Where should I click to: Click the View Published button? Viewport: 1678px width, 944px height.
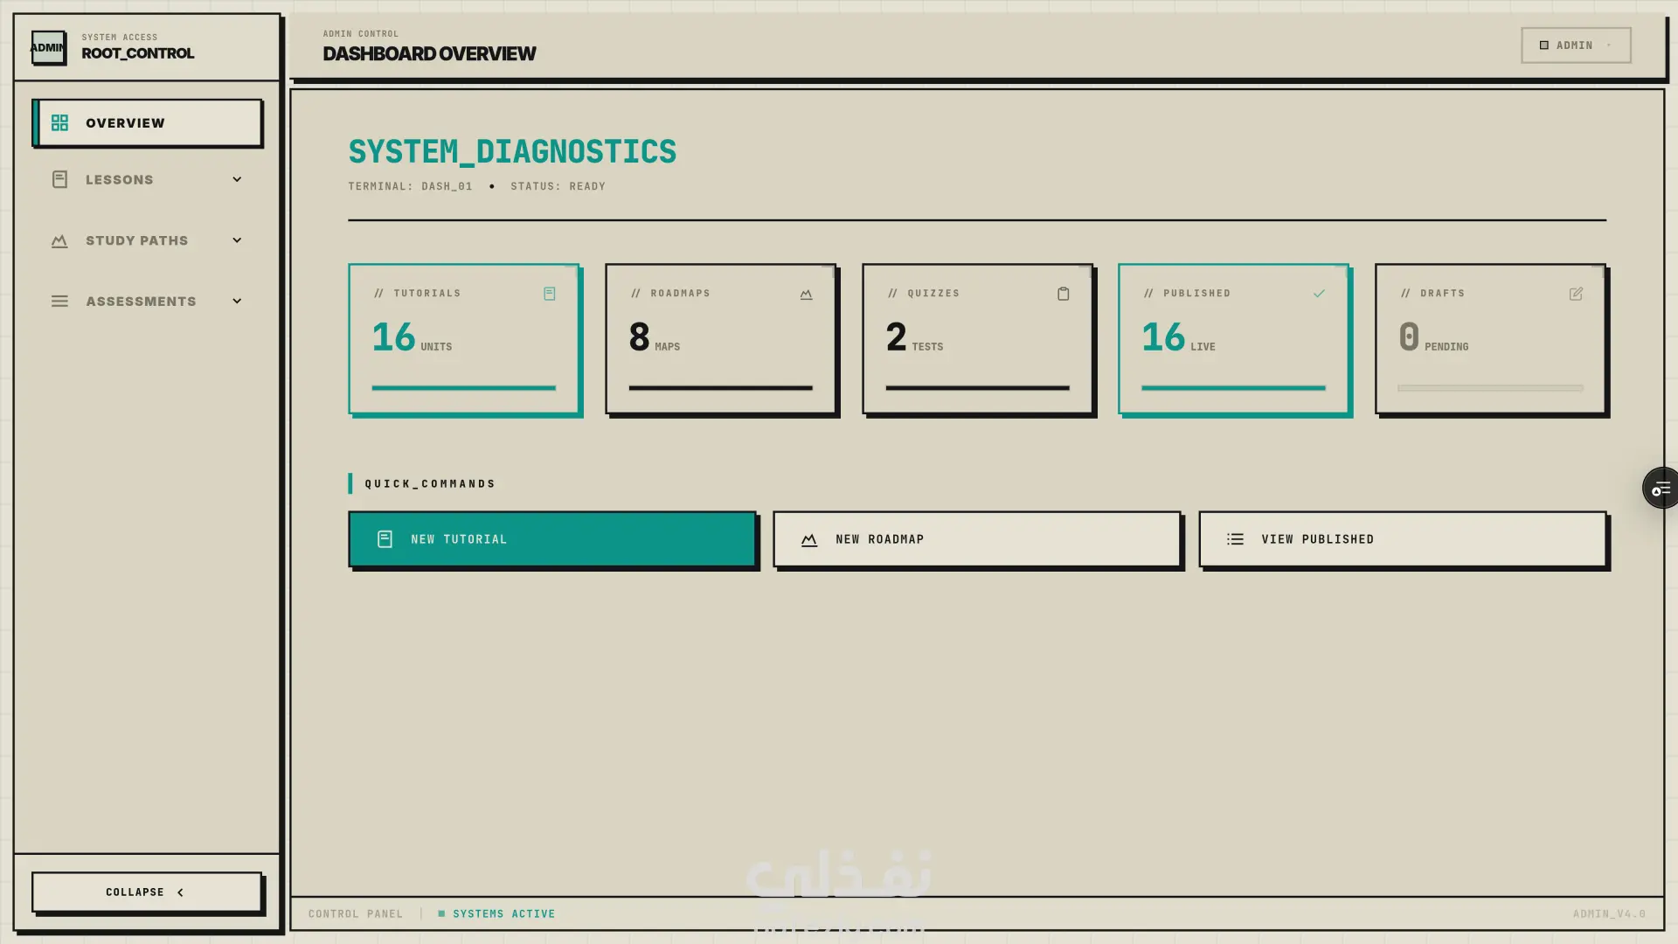pos(1402,539)
